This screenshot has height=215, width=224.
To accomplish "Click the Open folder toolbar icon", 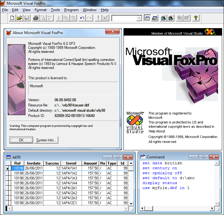I will 20,18.
